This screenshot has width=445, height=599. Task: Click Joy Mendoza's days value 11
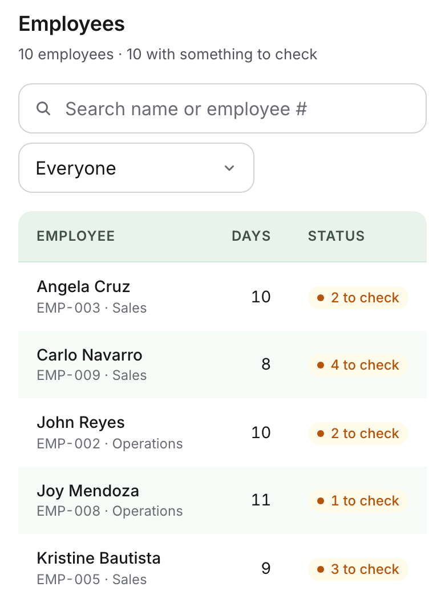(261, 500)
